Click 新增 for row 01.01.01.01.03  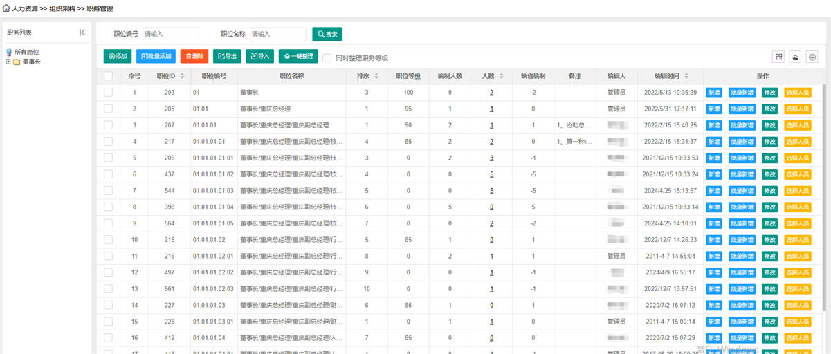(x=713, y=190)
